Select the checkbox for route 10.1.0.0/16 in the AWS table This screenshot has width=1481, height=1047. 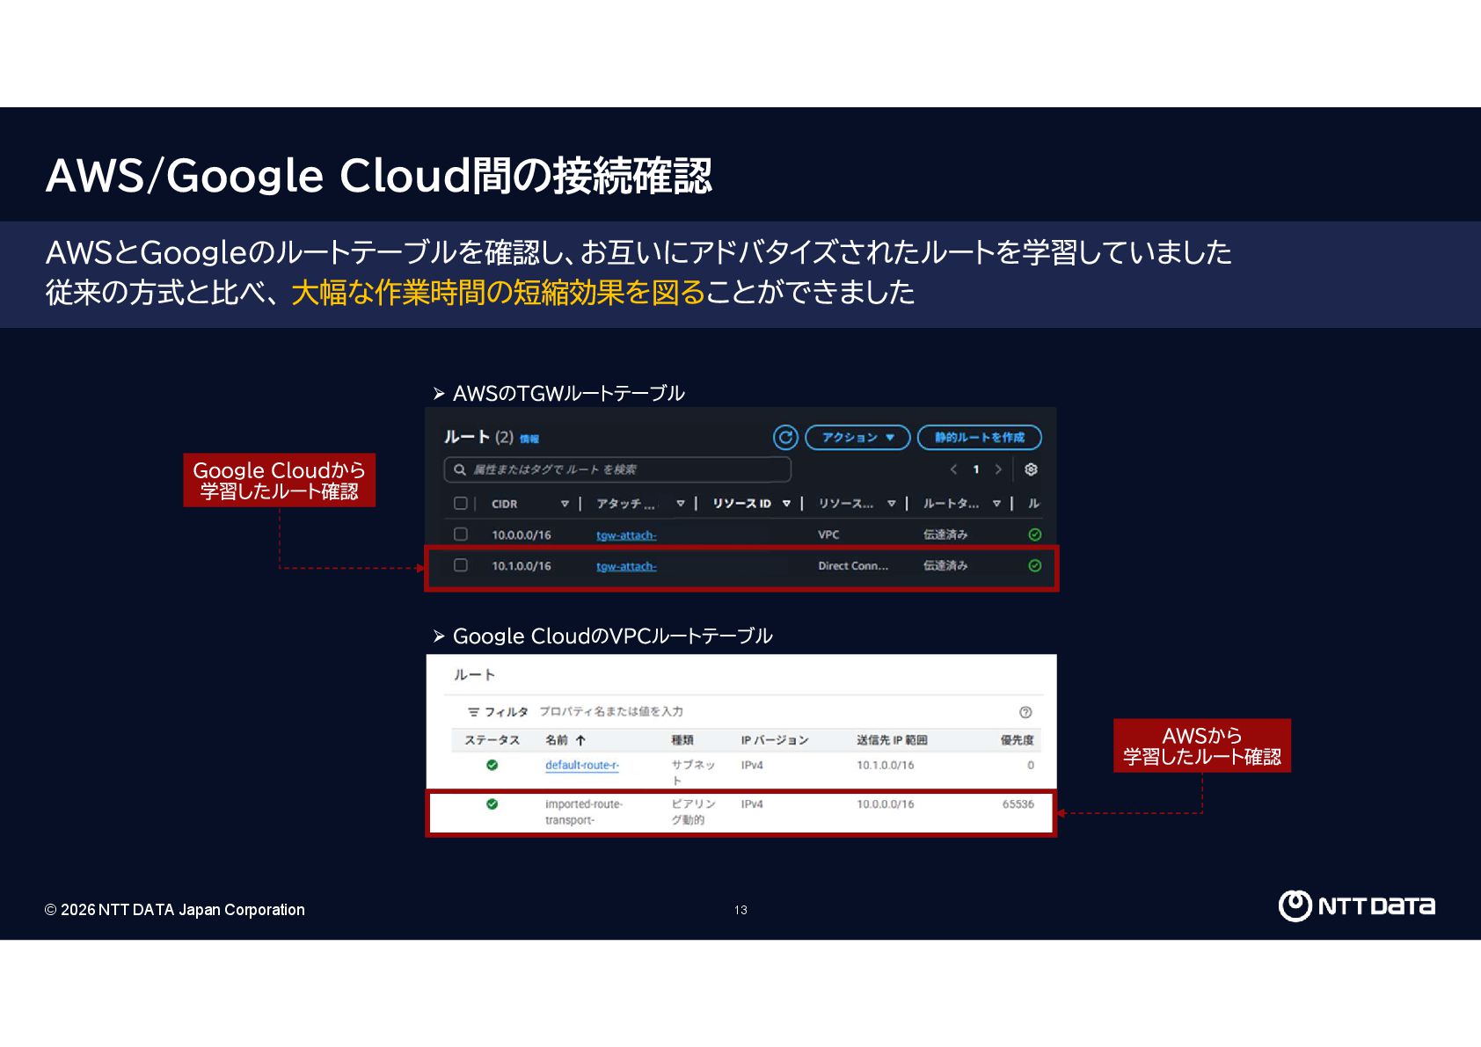460,565
